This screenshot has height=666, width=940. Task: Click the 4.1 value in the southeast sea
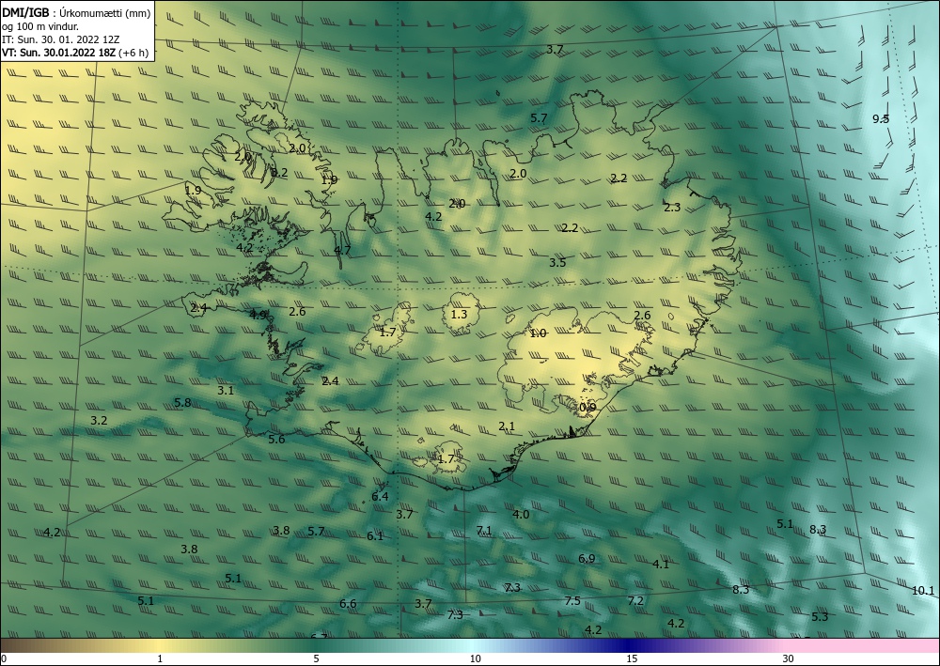pos(661,565)
